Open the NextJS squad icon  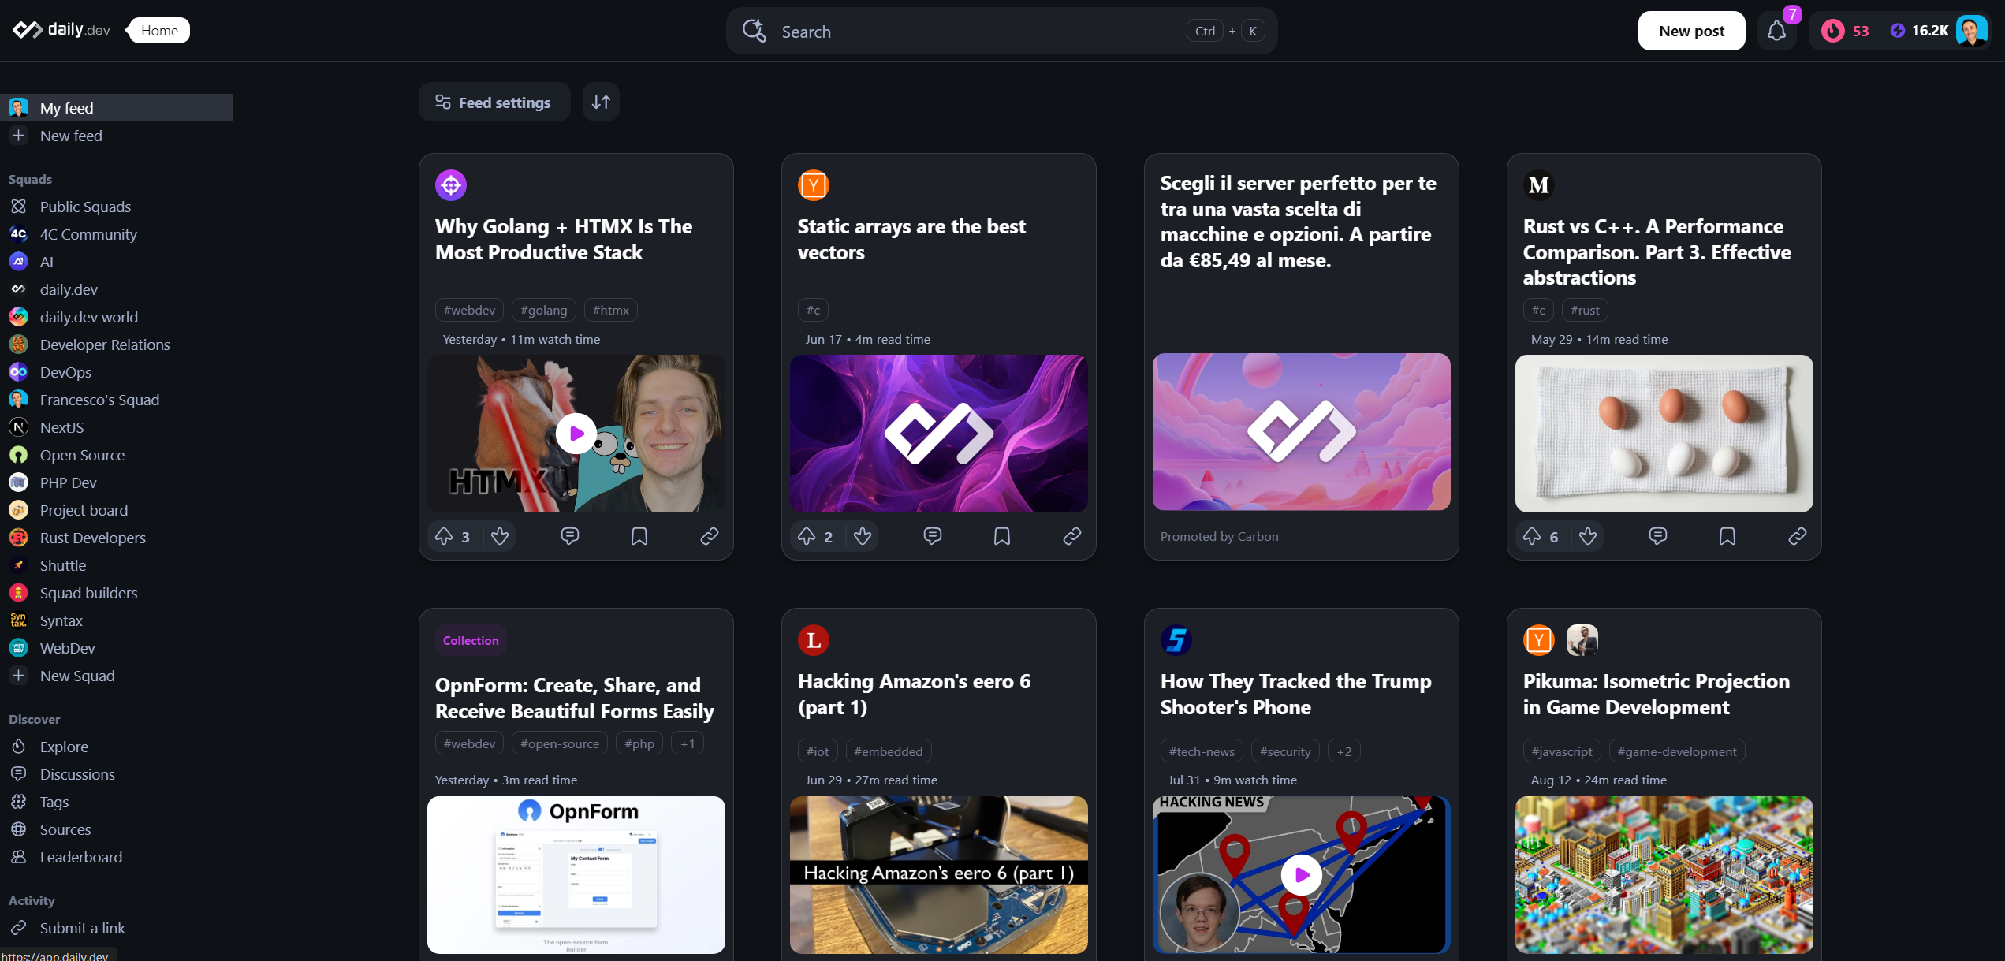[x=18, y=427]
